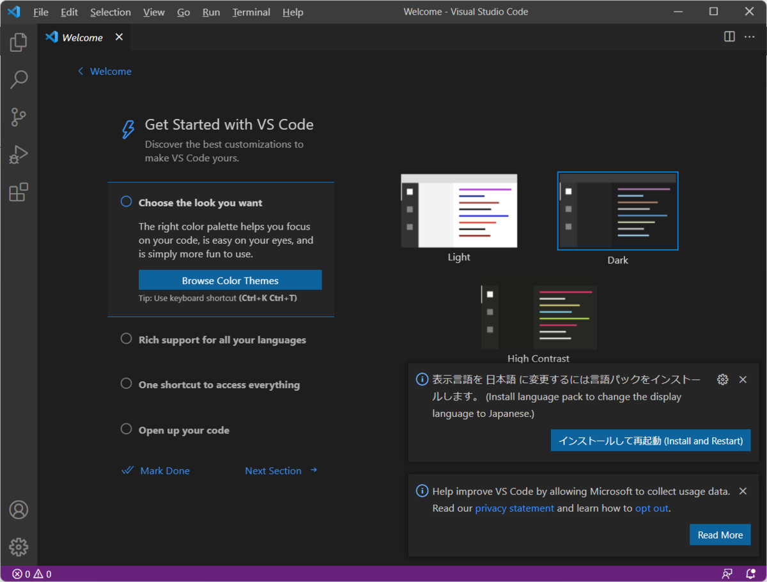Check off 'Rich support for all your languages'
This screenshot has width=767, height=582.
coord(127,339)
